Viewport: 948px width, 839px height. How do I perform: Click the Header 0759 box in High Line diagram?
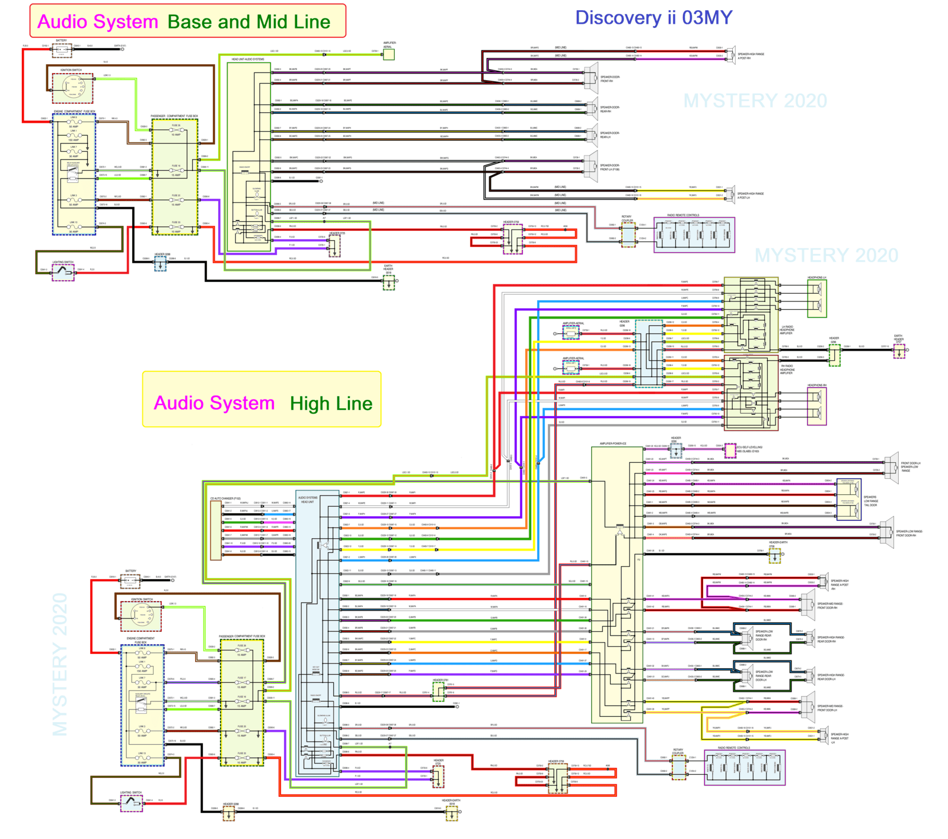coord(557,779)
